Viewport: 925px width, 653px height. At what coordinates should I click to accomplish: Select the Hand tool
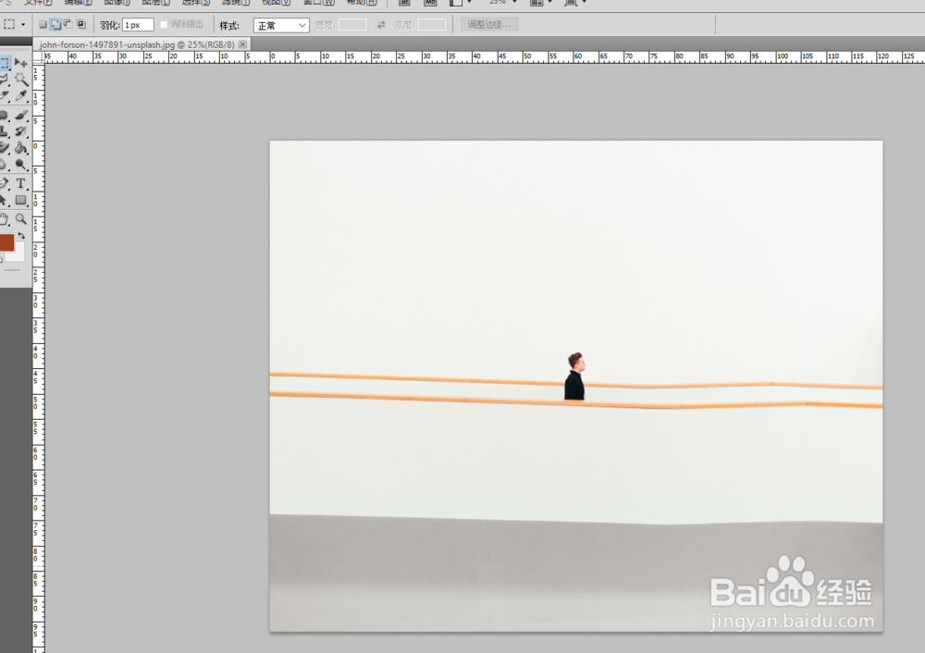[5, 219]
